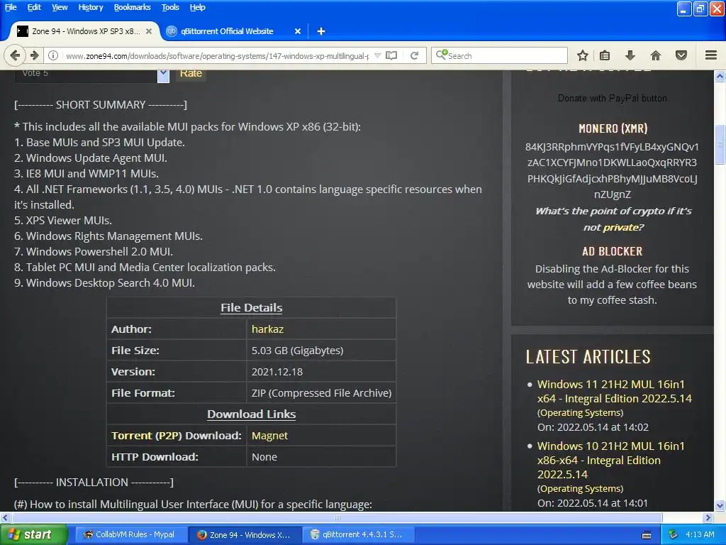
Task: Click the horizontal scrollbar thumb
Action: [337, 517]
